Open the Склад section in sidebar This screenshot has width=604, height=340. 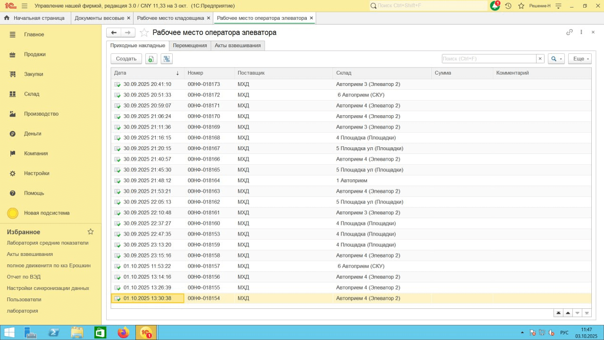pos(32,94)
